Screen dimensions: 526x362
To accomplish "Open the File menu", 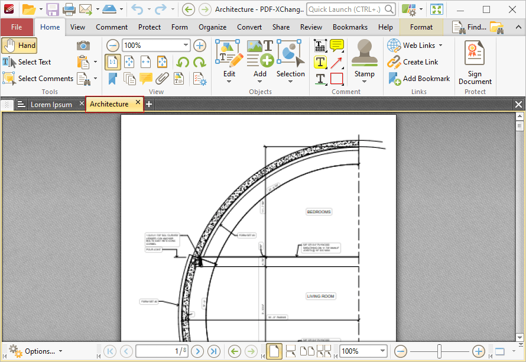I will point(17,27).
